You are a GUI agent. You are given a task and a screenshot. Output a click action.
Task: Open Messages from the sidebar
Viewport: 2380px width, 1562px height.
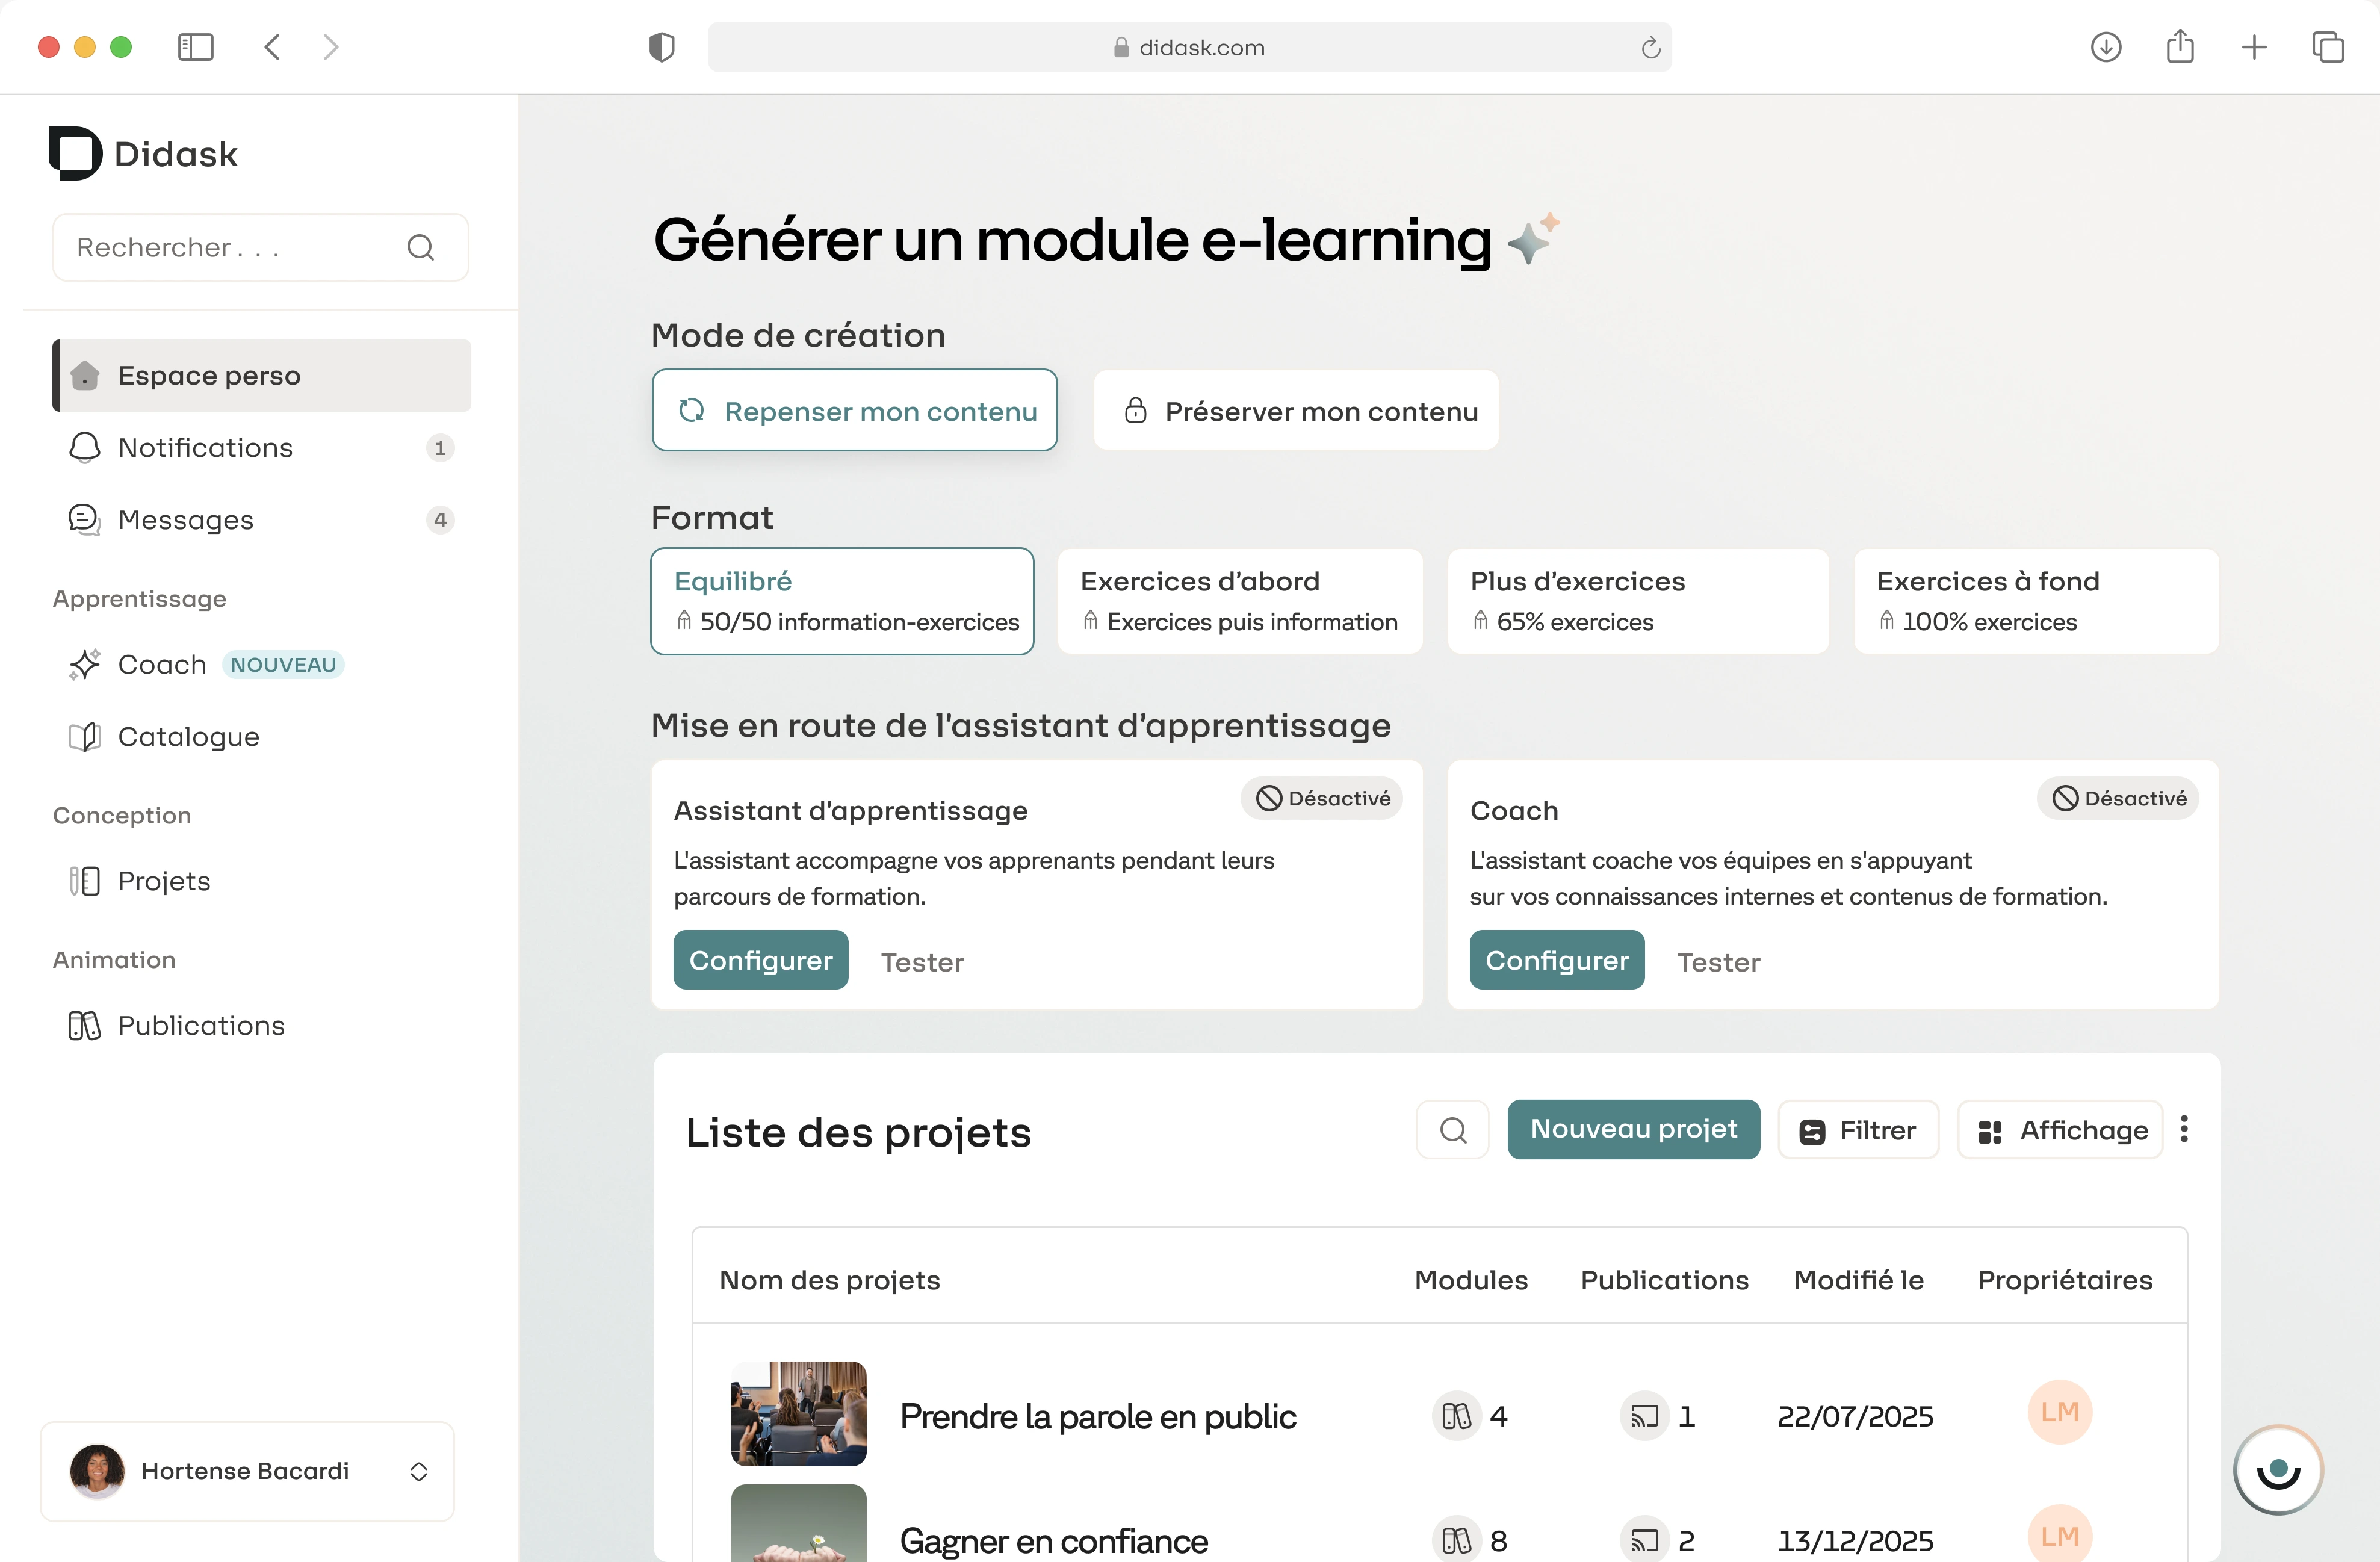coord(187,519)
